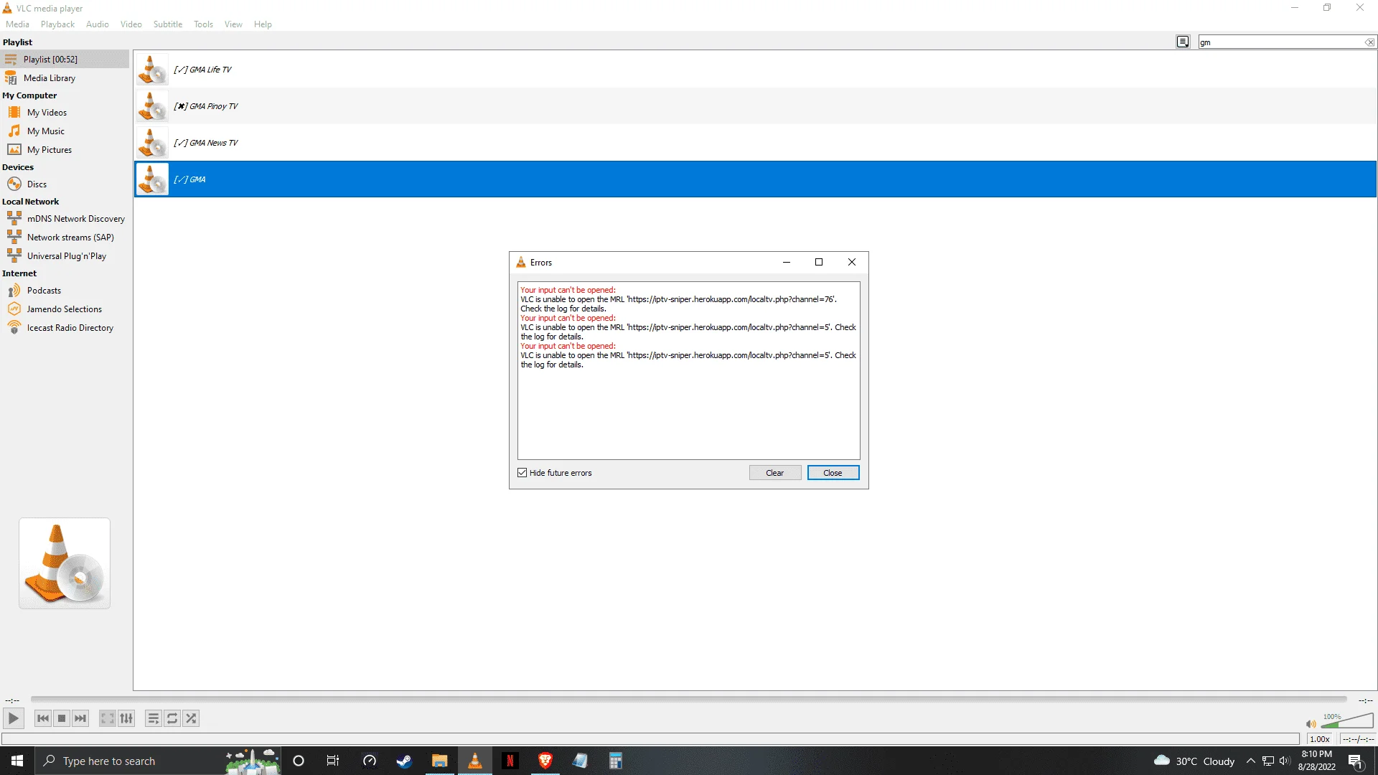Click VLC album art cone image

pyautogui.click(x=65, y=563)
